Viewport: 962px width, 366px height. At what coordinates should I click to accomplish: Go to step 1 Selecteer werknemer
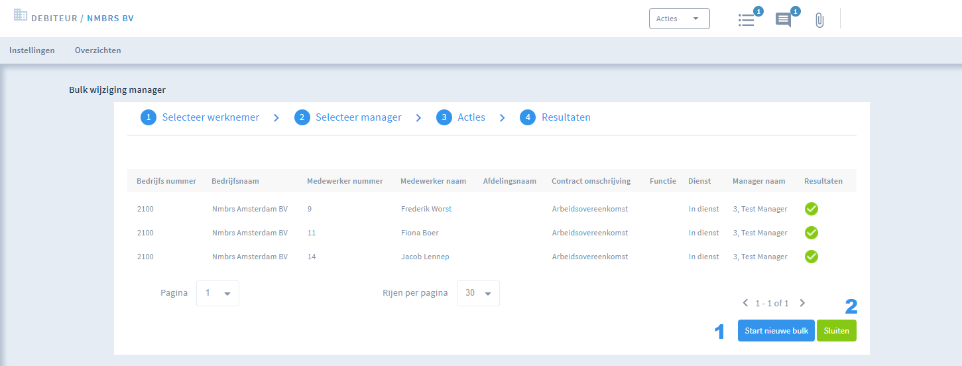(200, 117)
